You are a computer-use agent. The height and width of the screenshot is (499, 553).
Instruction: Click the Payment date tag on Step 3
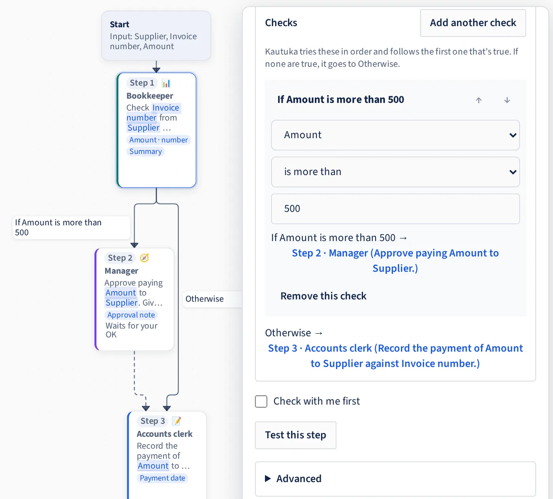pos(162,478)
